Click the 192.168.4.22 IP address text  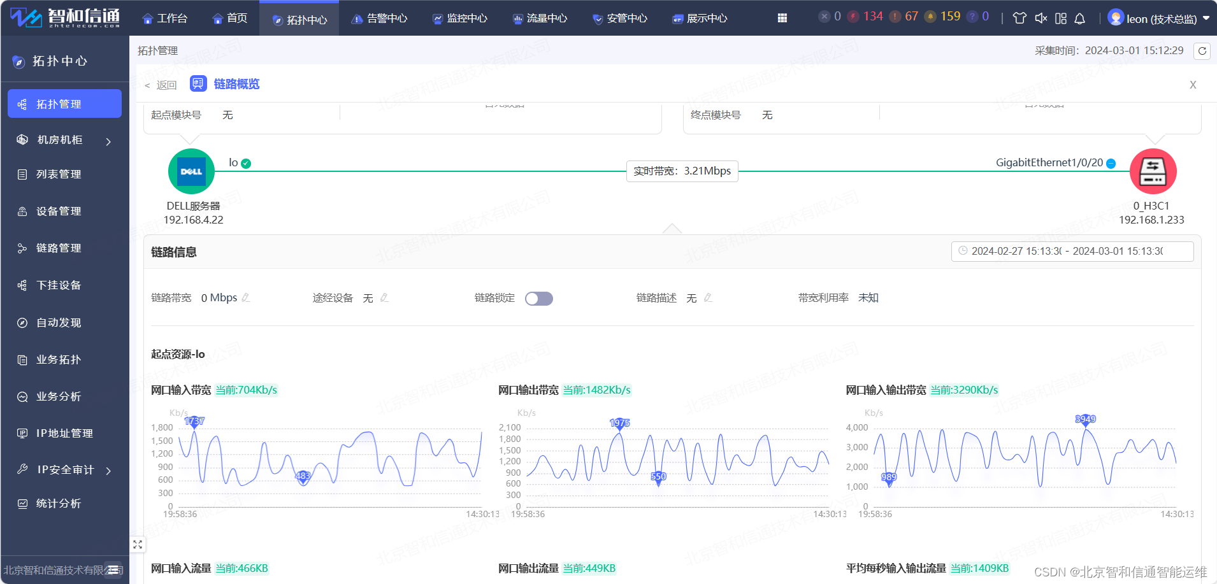click(x=193, y=220)
